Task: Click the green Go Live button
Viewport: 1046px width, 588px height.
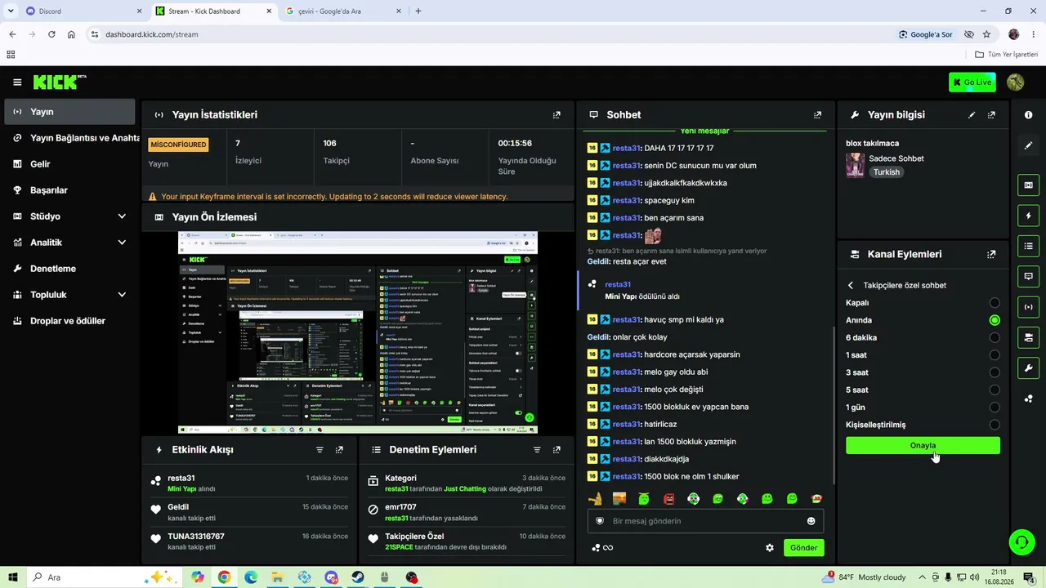Action: (972, 82)
